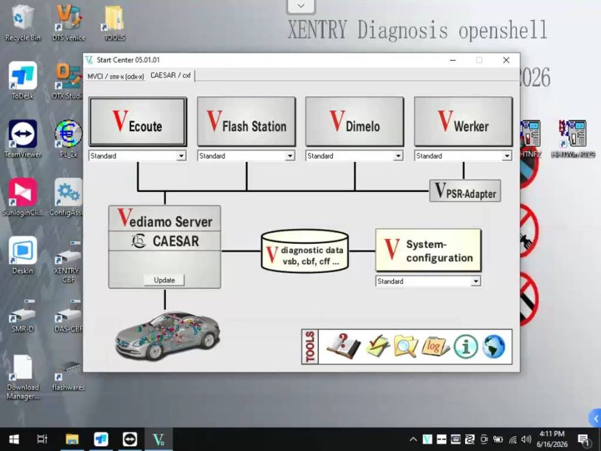Open the TeamViewer desktop shortcut

[23, 139]
